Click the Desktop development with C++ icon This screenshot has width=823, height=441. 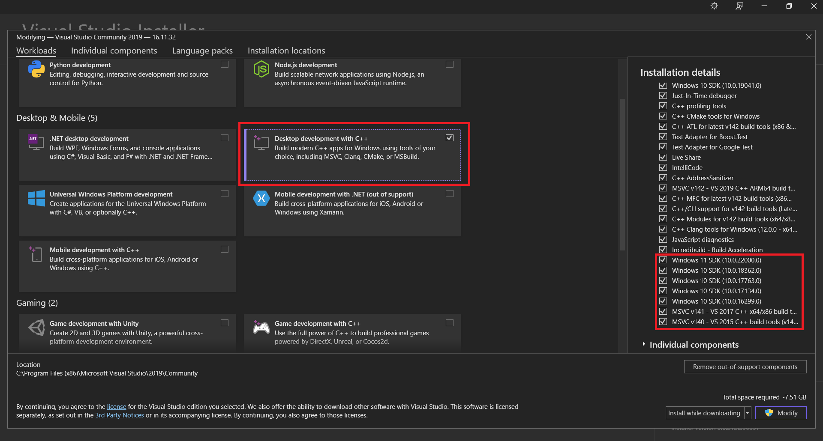pyautogui.click(x=261, y=143)
